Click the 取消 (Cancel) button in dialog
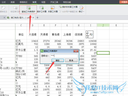The image size is (128, 96). click(71, 61)
